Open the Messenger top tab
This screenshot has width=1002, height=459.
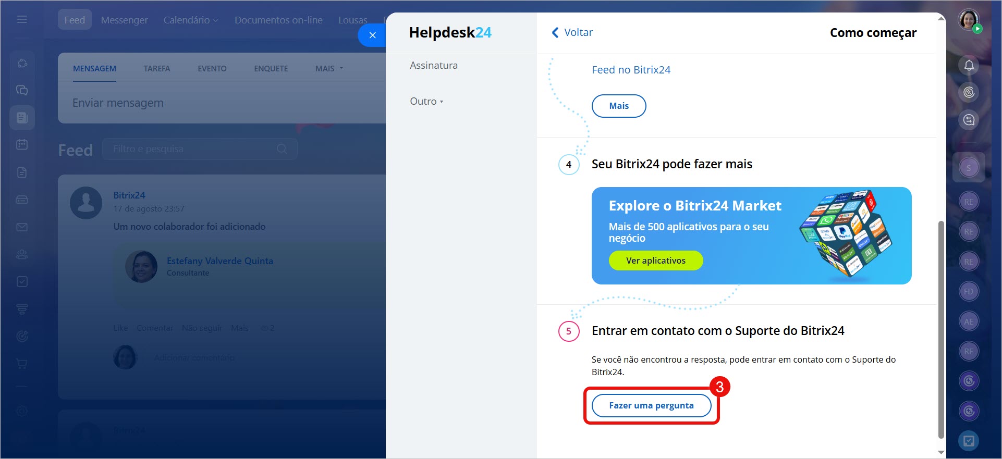click(125, 20)
